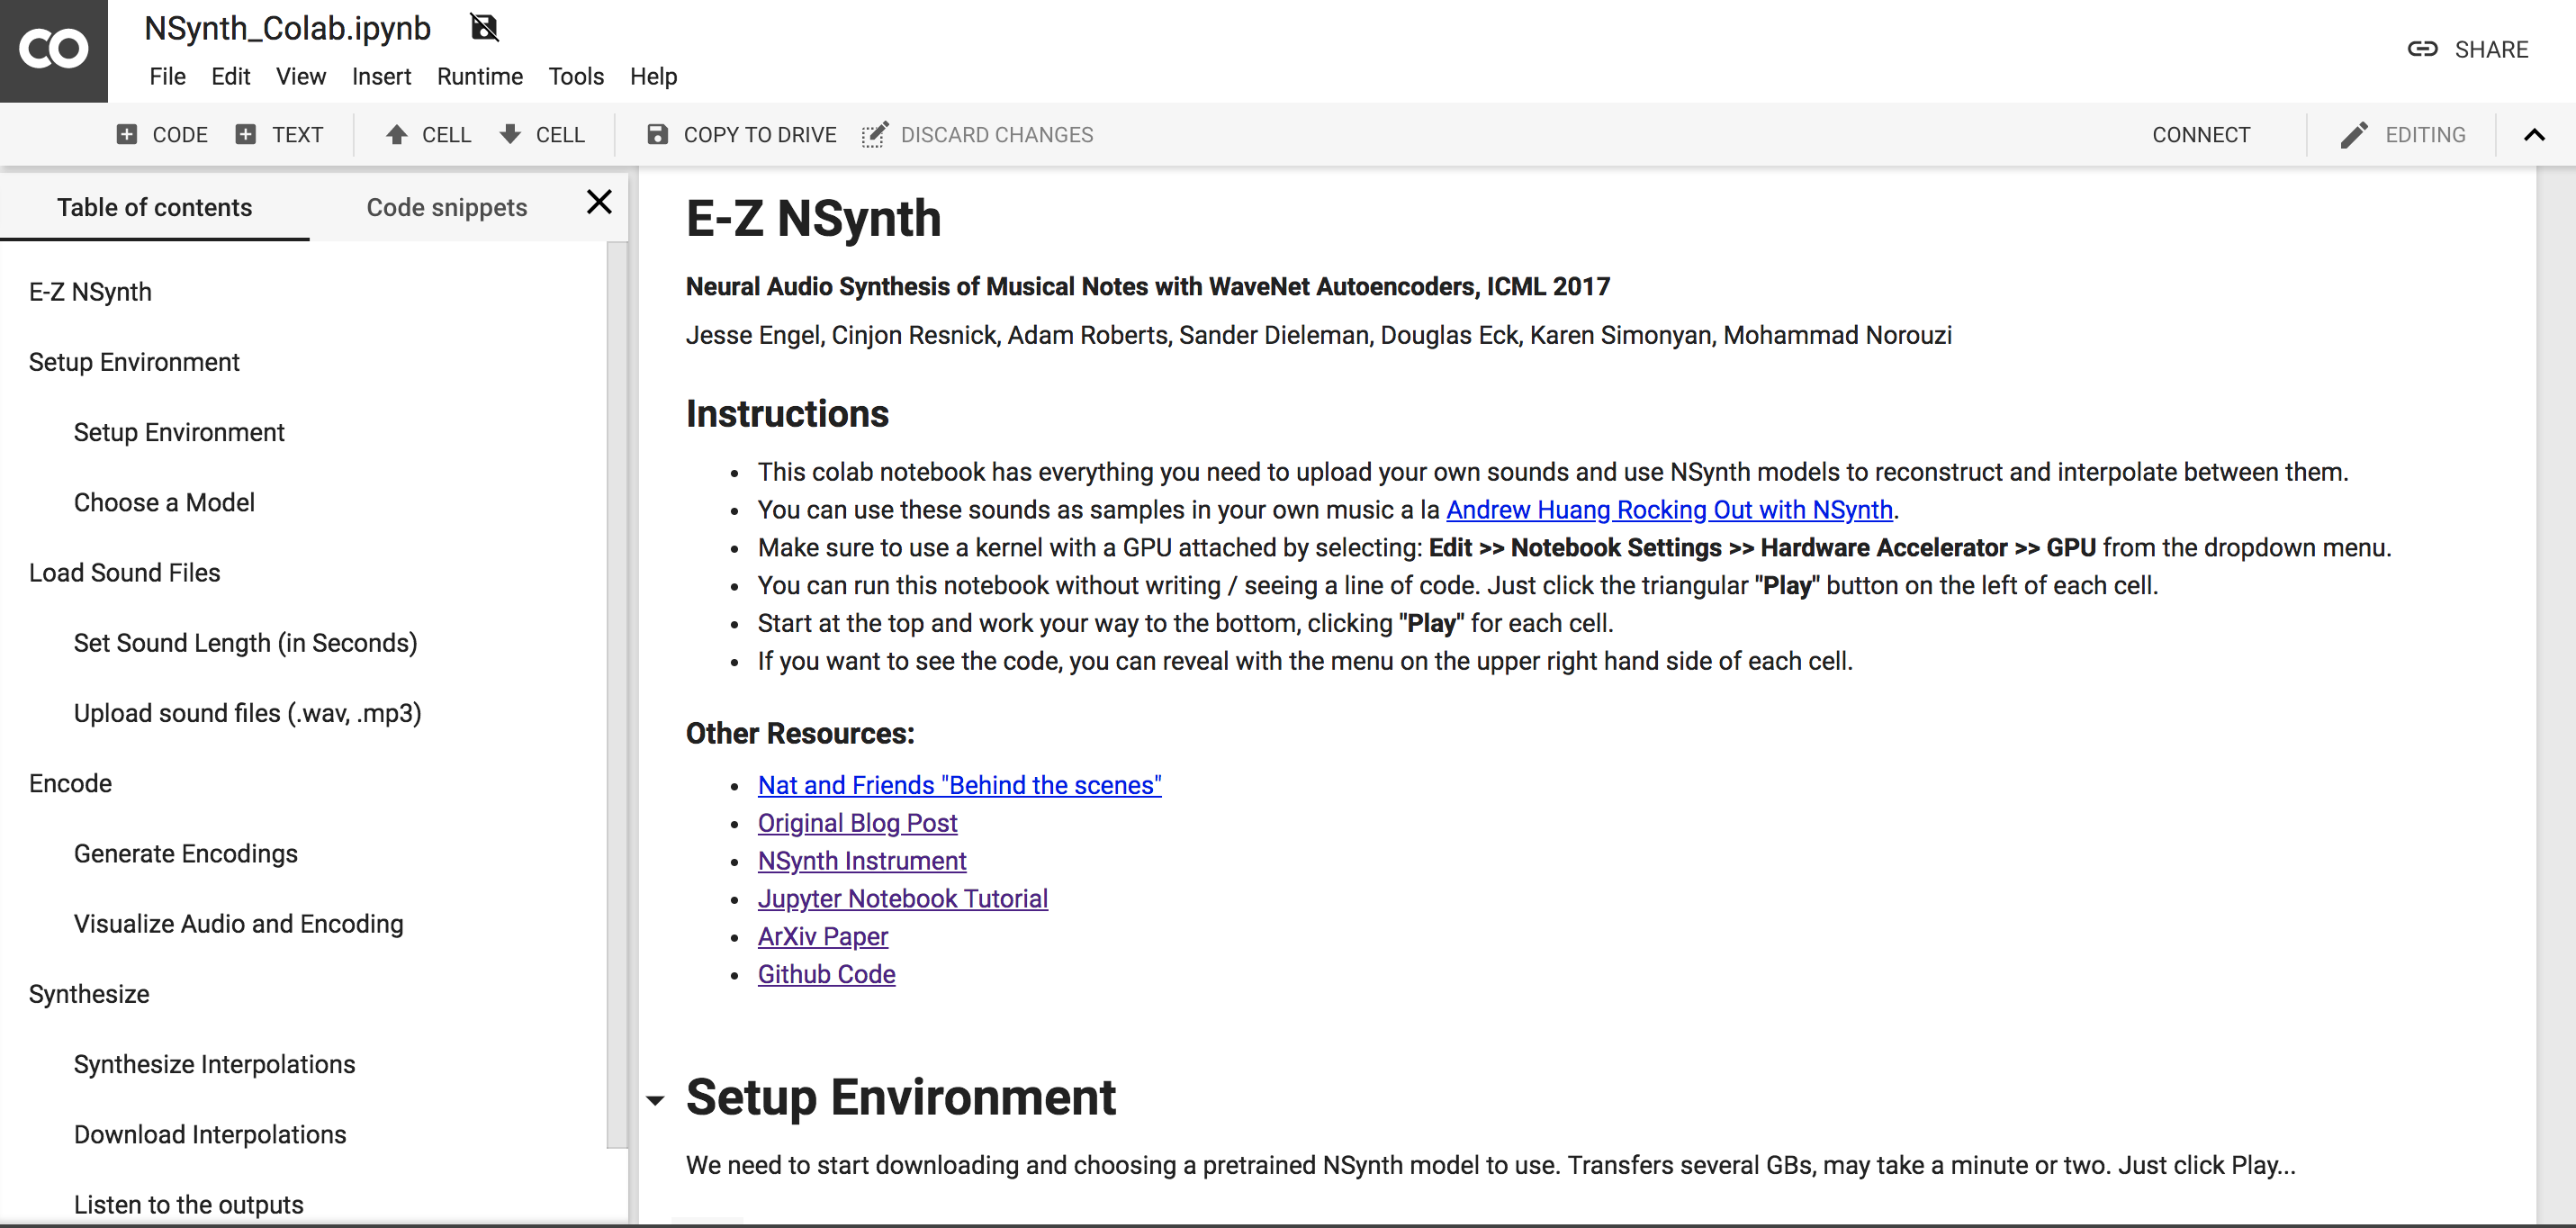Viewport: 2576px width, 1228px height.
Task: Switch to the Code snippets tab
Action: 446,207
